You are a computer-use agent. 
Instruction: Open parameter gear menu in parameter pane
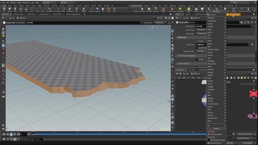(241, 22)
